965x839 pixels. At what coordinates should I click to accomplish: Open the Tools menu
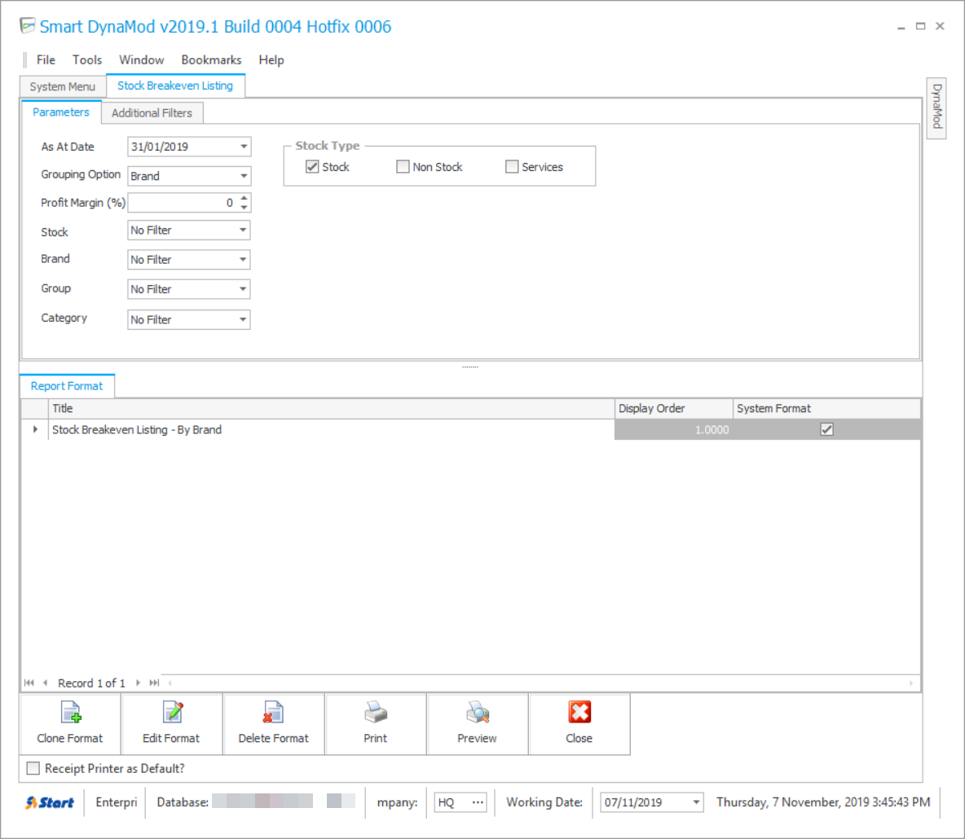click(x=86, y=59)
